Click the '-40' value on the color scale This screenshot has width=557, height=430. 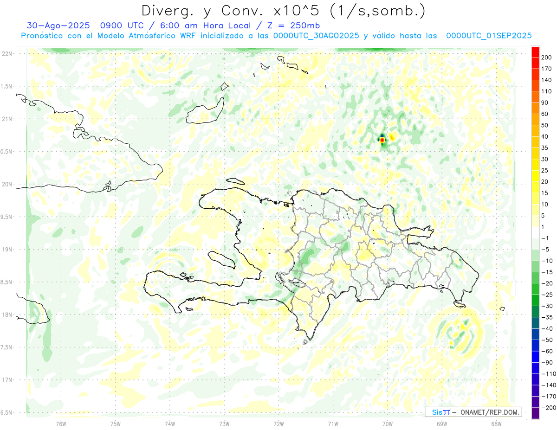pyautogui.click(x=547, y=328)
